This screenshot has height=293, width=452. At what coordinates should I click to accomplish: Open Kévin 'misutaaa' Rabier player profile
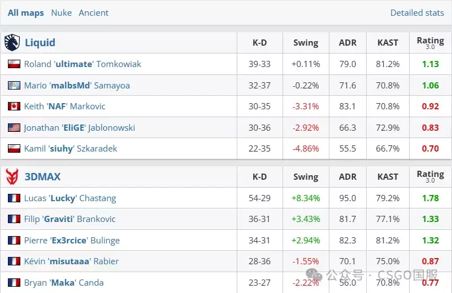[x=71, y=261]
